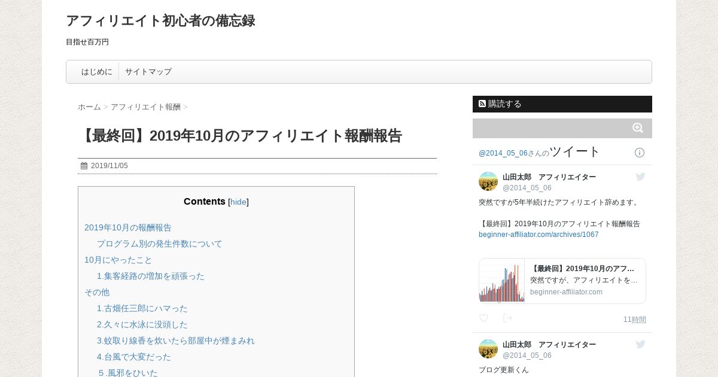Click the share icon under first tweet
Screen dimensions: 718x377
click(x=507, y=318)
